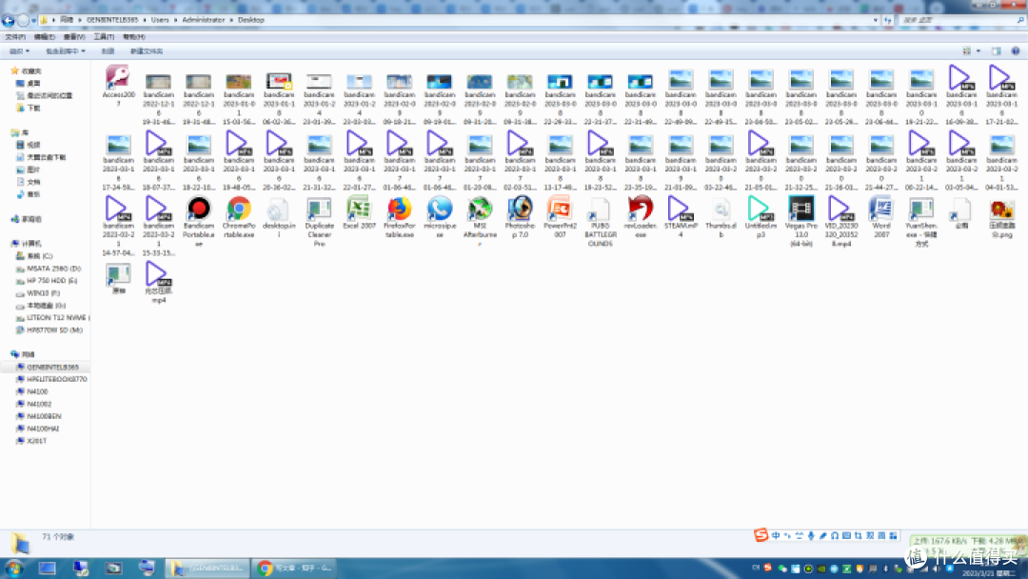Select the Thumbs.db file
This screenshot has height=579, width=1028.
click(x=721, y=217)
